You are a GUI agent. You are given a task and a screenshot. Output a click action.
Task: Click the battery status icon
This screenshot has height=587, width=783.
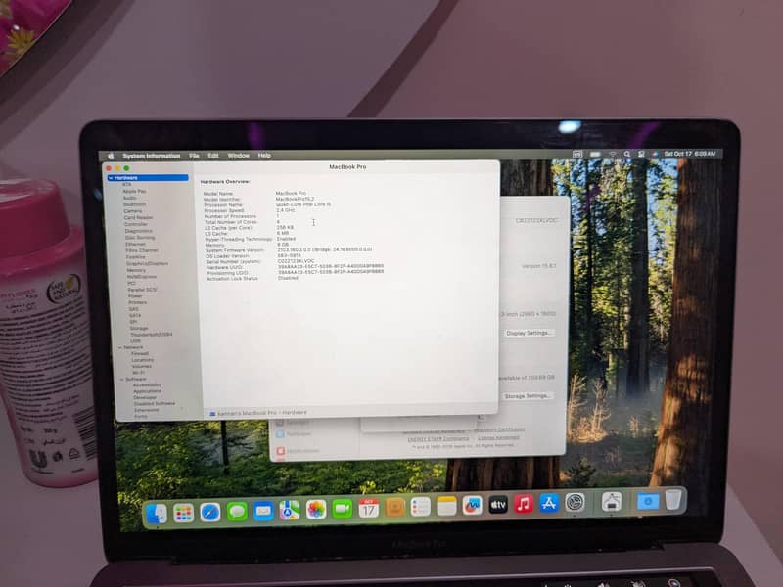click(595, 155)
